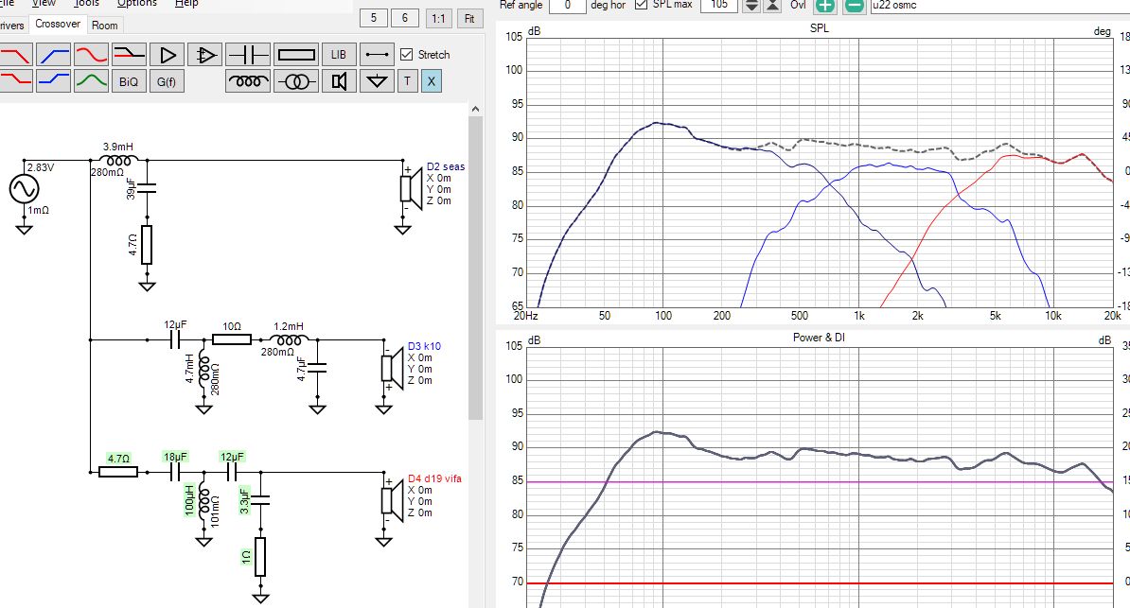Switch to the Crossover tab
This screenshot has height=608, width=1130.
click(58, 24)
